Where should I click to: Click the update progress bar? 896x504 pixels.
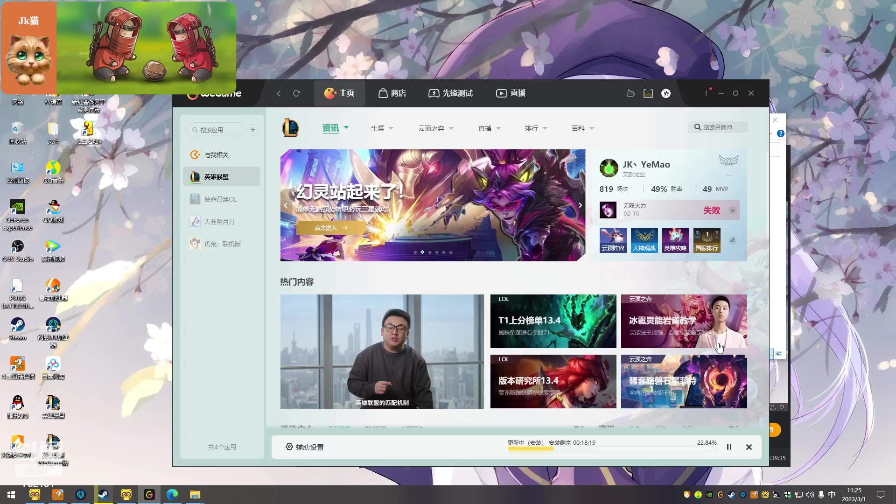click(x=611, y=449)
